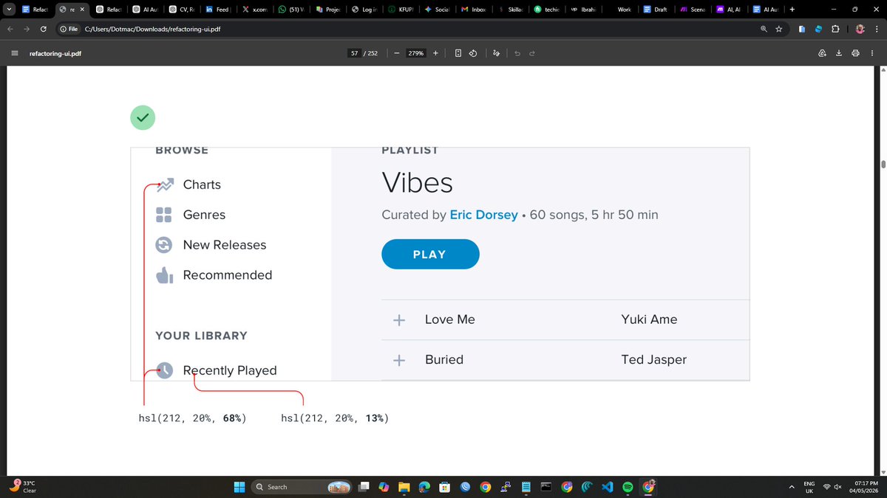Close the active refactoring-ui tab

[x=82, y=10]
